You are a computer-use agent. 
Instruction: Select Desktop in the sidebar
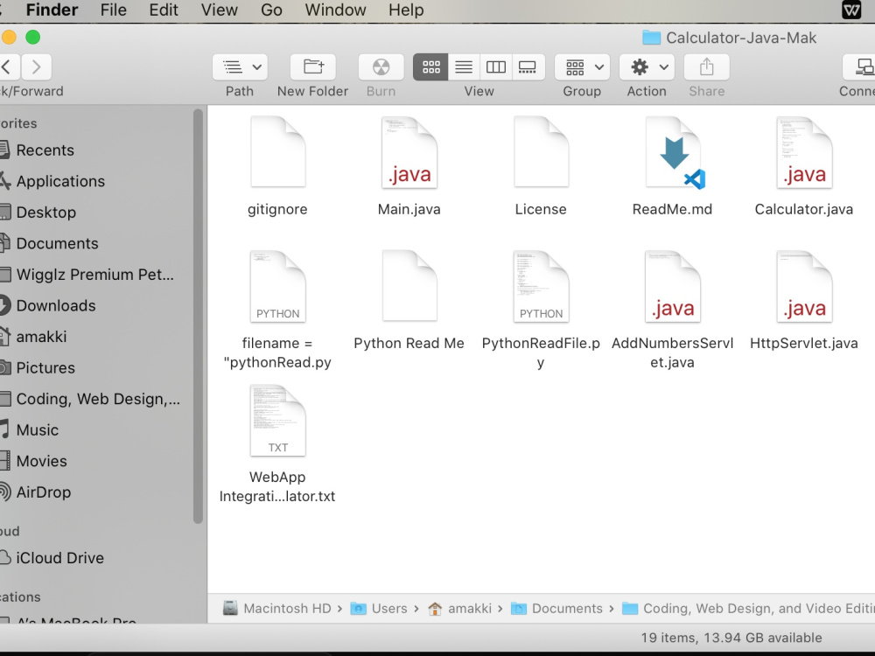point(45,213)
